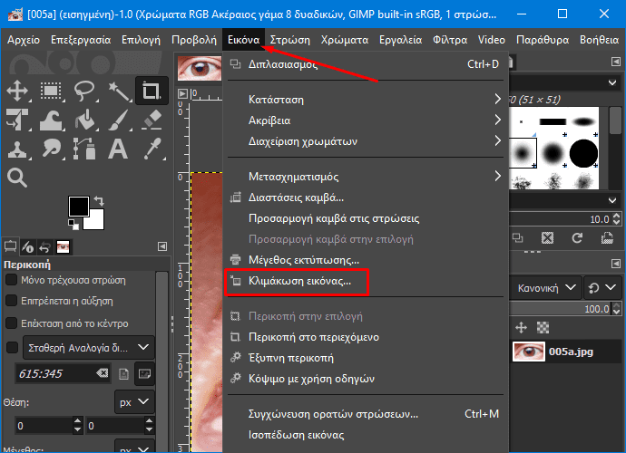Toggle Μόνο τρέχουσα στρώση checkbox
626x453 pixels.
tap(11, 280)
